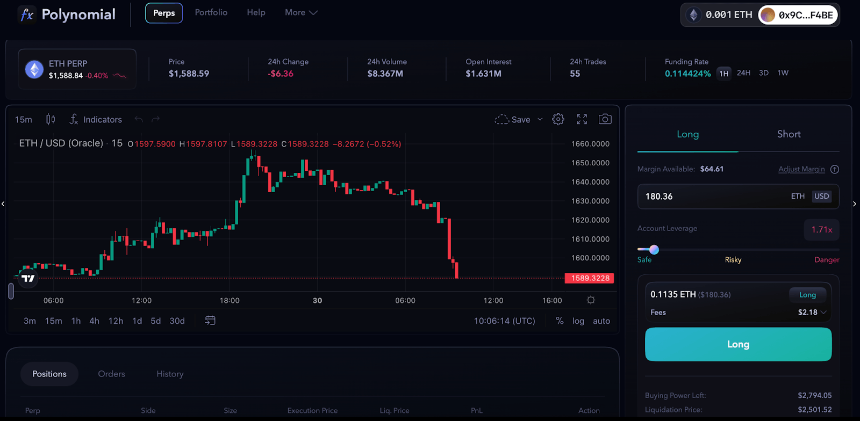The image size is (860, 421).
Task: Open the More dropdown menu
Action: click(x=301, y=12)
